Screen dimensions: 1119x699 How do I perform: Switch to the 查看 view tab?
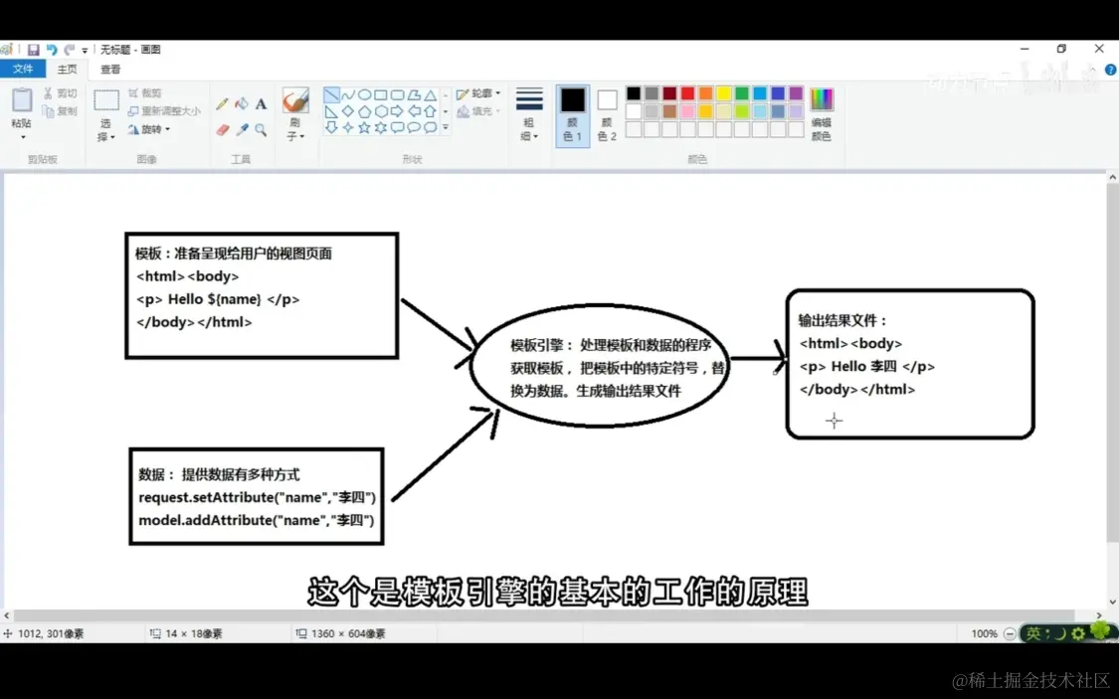point(109,69)
